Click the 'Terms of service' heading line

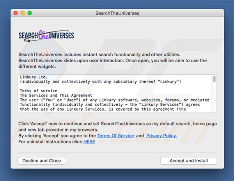coord(39,91)
